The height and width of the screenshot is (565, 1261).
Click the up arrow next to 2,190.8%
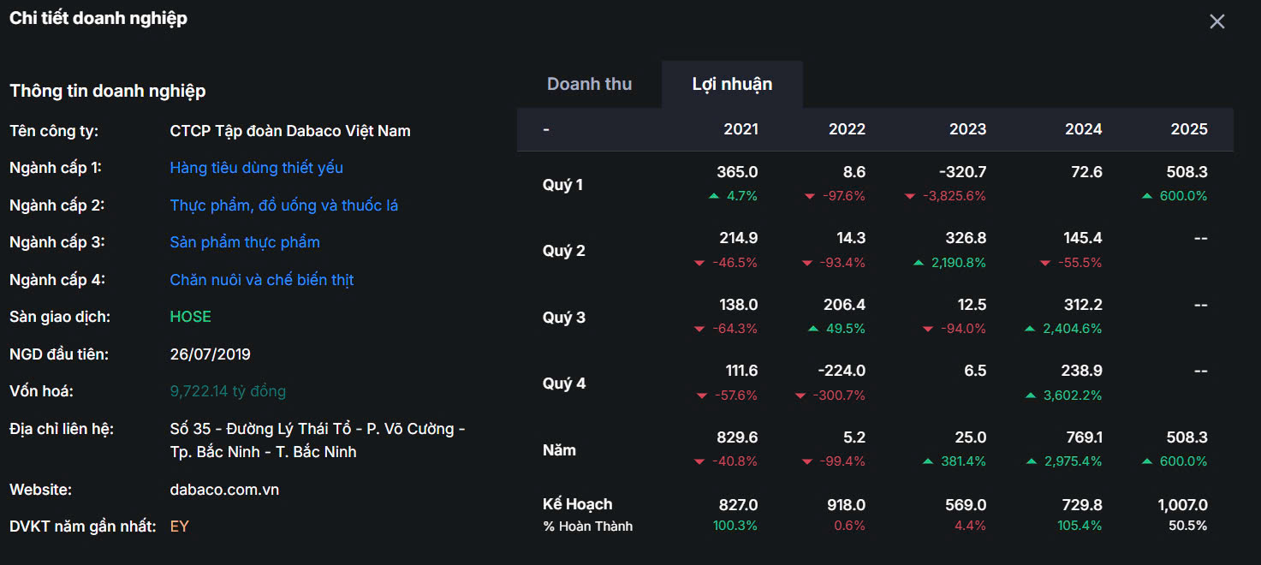coord(919,263)
